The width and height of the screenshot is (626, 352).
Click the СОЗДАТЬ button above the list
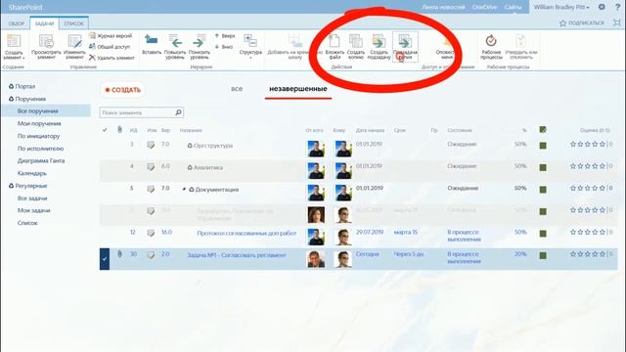[x=123, y=90]
